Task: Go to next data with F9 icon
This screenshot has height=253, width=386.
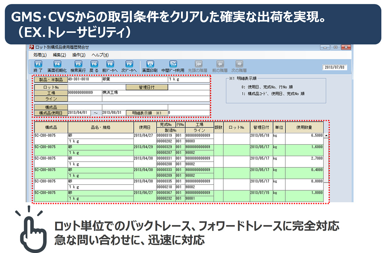Action: [129, 64]
